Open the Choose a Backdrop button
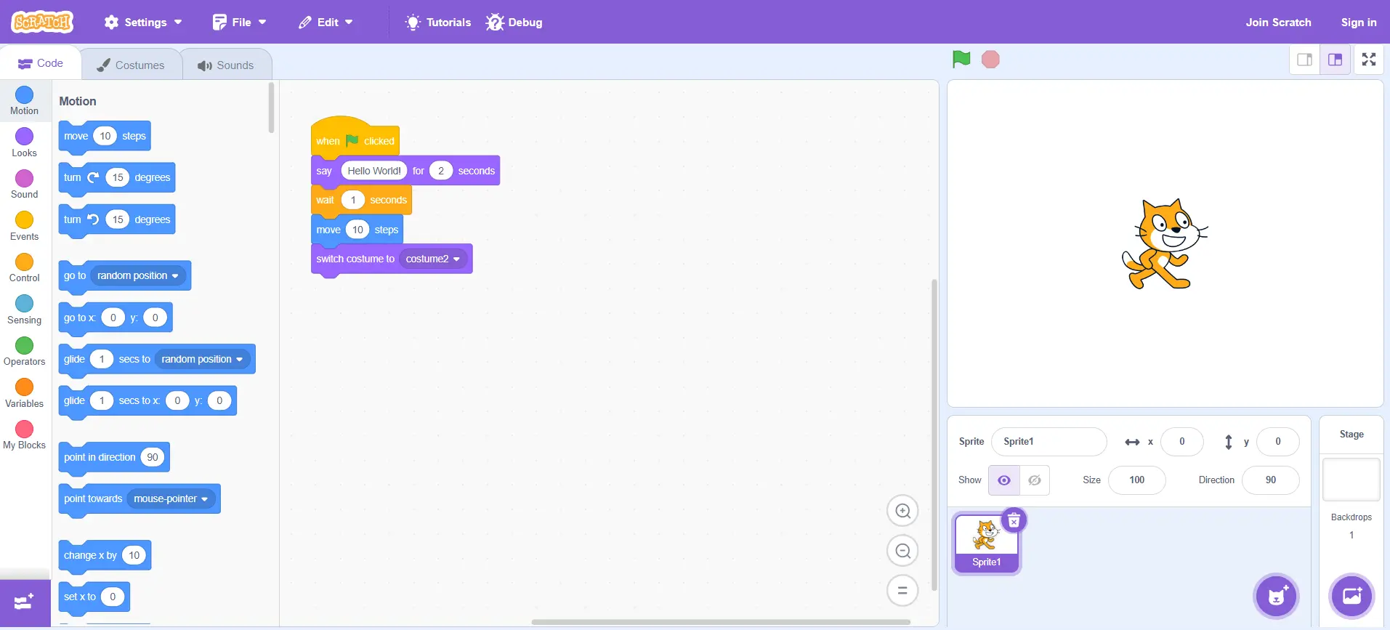The height and width of the screenshot is (630, 1390). 1351,597
